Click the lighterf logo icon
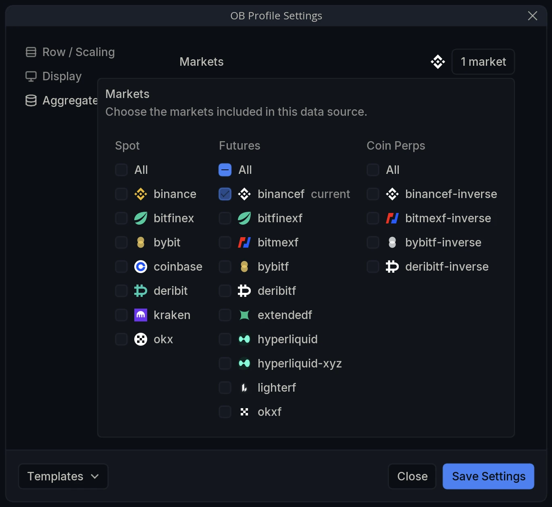The height and width of the screenshot is (507, 552). [x=244, y=388]
